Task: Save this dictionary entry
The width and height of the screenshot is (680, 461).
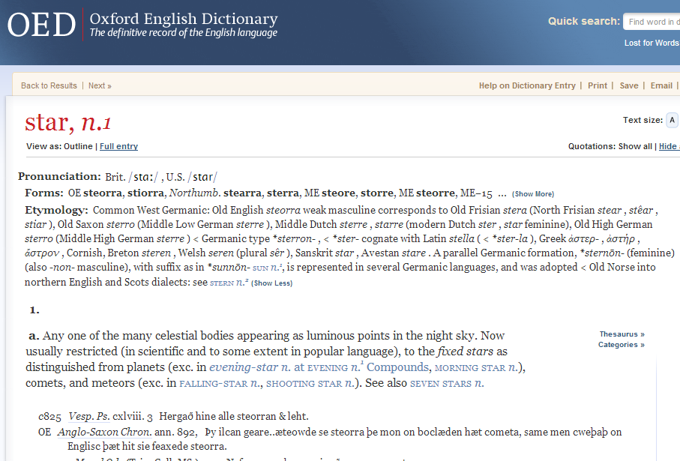Action: pos(629,86)
